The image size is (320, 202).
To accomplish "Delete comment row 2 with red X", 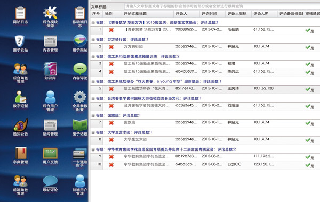I will (111, 47).
